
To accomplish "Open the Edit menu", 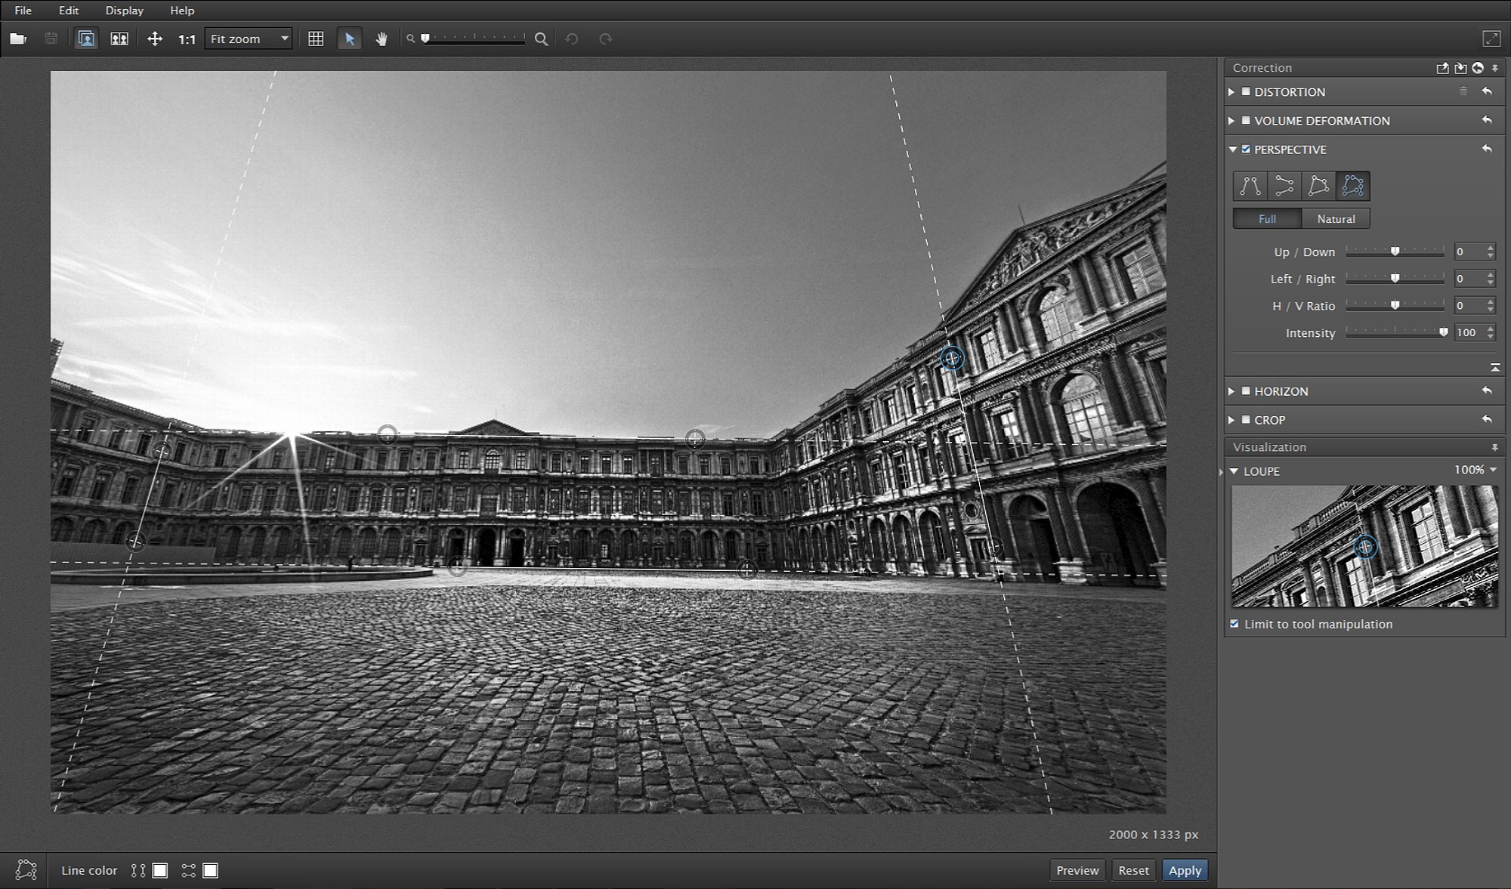I will coord(69,11).
